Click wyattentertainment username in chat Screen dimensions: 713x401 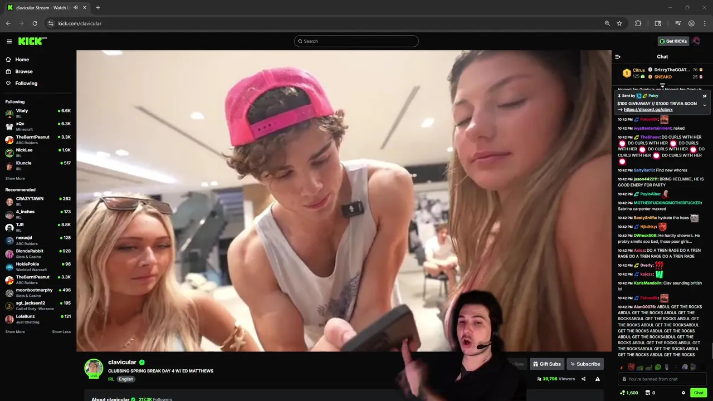pos(653,128)
